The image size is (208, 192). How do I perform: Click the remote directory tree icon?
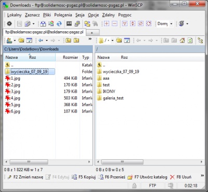pyautogui.click(x=200, y=41)
